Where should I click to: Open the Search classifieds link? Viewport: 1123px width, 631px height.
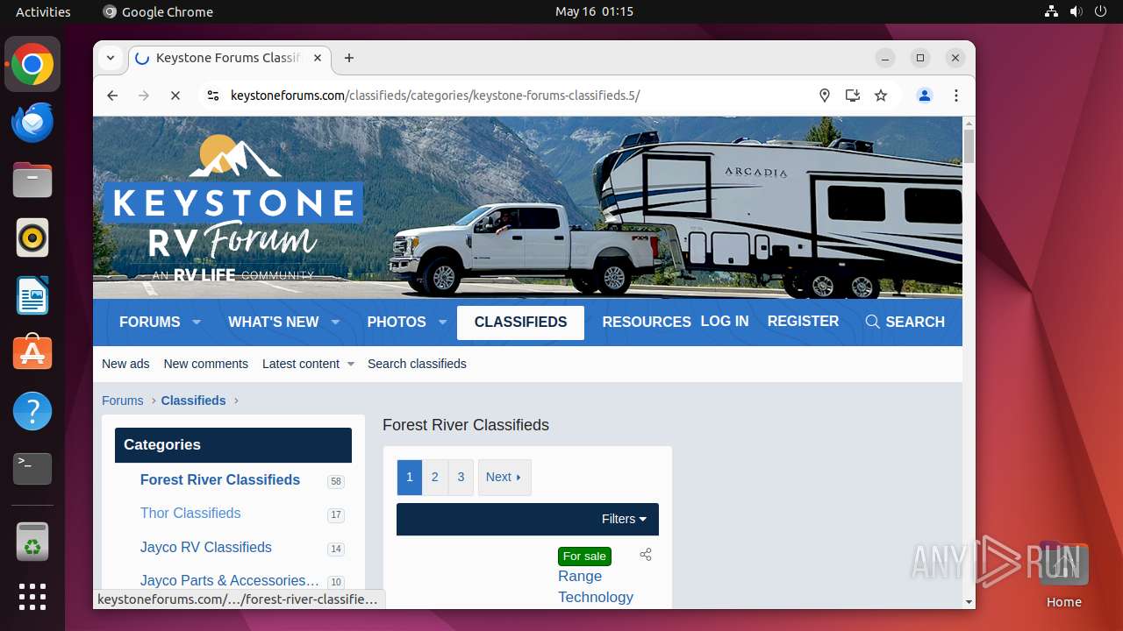(x=417, y=364)
